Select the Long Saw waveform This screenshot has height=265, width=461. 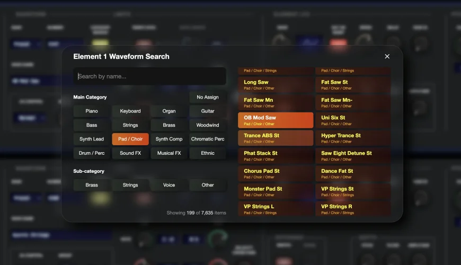pos(276,85)
